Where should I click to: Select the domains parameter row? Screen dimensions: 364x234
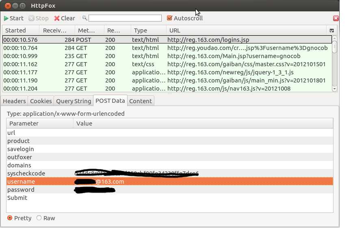[170, 165]
